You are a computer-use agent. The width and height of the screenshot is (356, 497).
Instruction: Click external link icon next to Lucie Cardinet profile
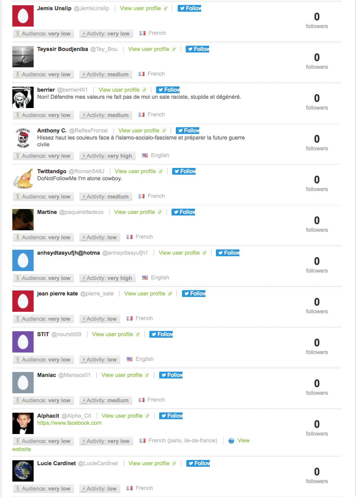click(174, 464)
